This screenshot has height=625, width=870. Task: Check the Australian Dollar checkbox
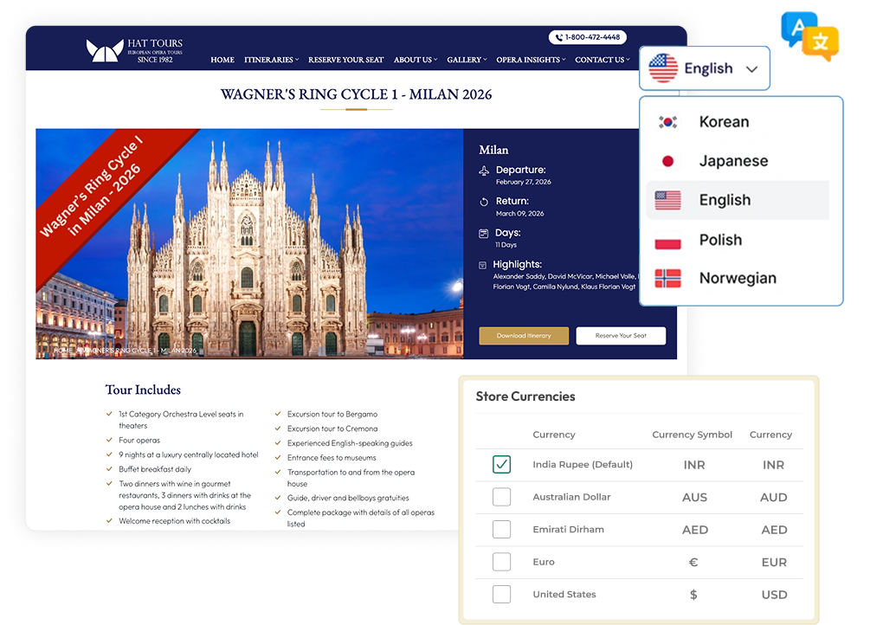click(x=501, y=497)
